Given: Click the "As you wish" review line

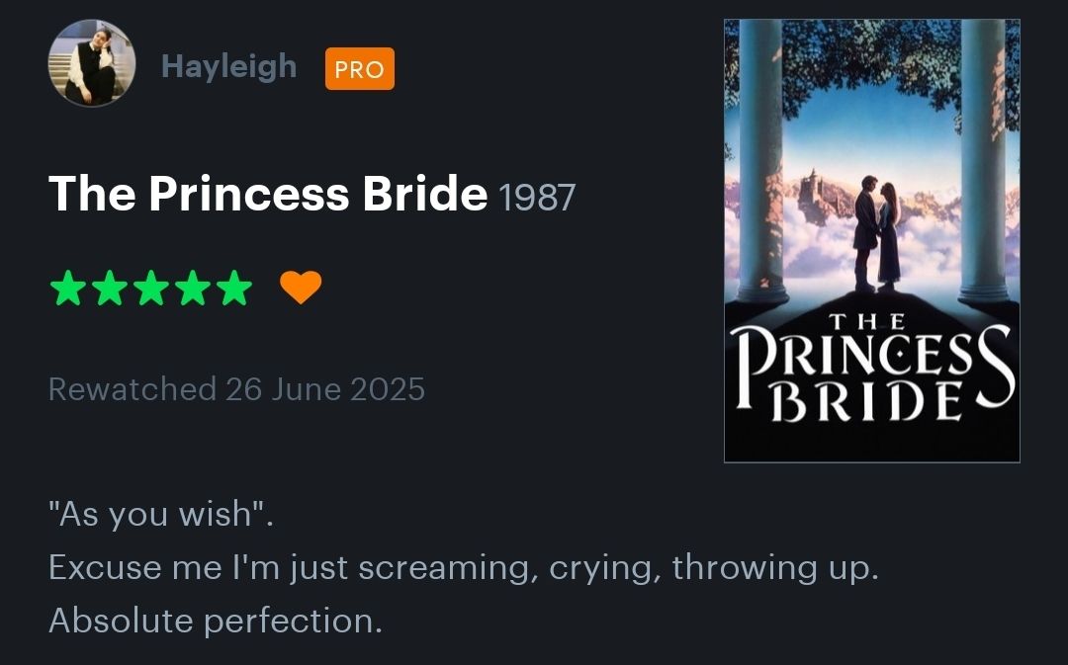Looking at the screenshot, I should pos(160,515).
